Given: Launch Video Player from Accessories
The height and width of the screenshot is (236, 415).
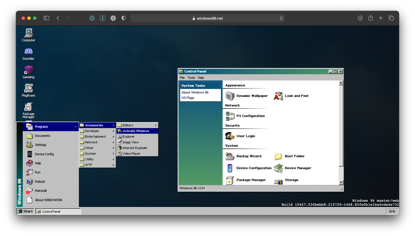Looking at the screenshot, I should pos(137,154).
